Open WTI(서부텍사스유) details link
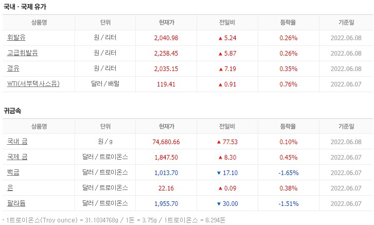 pos(33,83)
